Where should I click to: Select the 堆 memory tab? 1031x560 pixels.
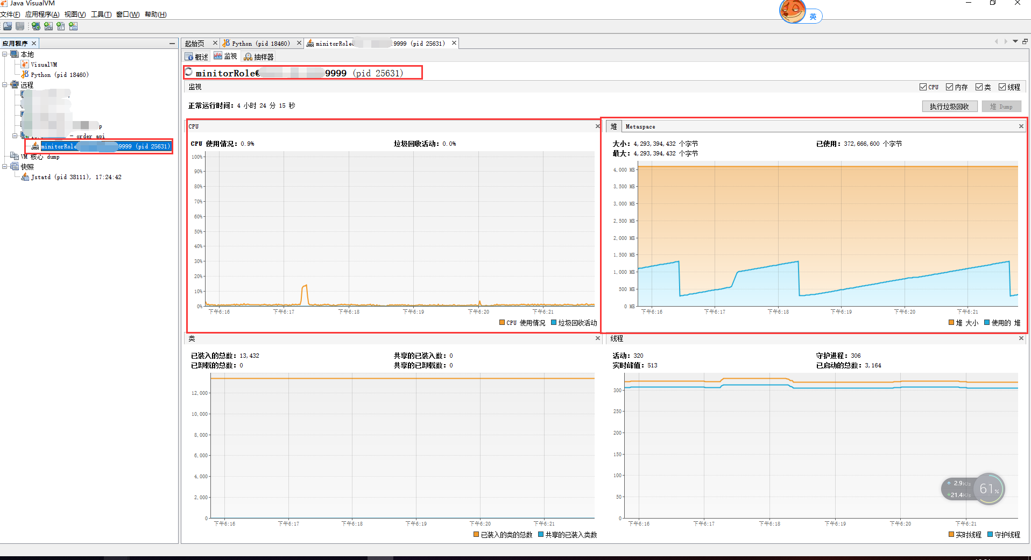pyautogui.click(x=613, y=126)
